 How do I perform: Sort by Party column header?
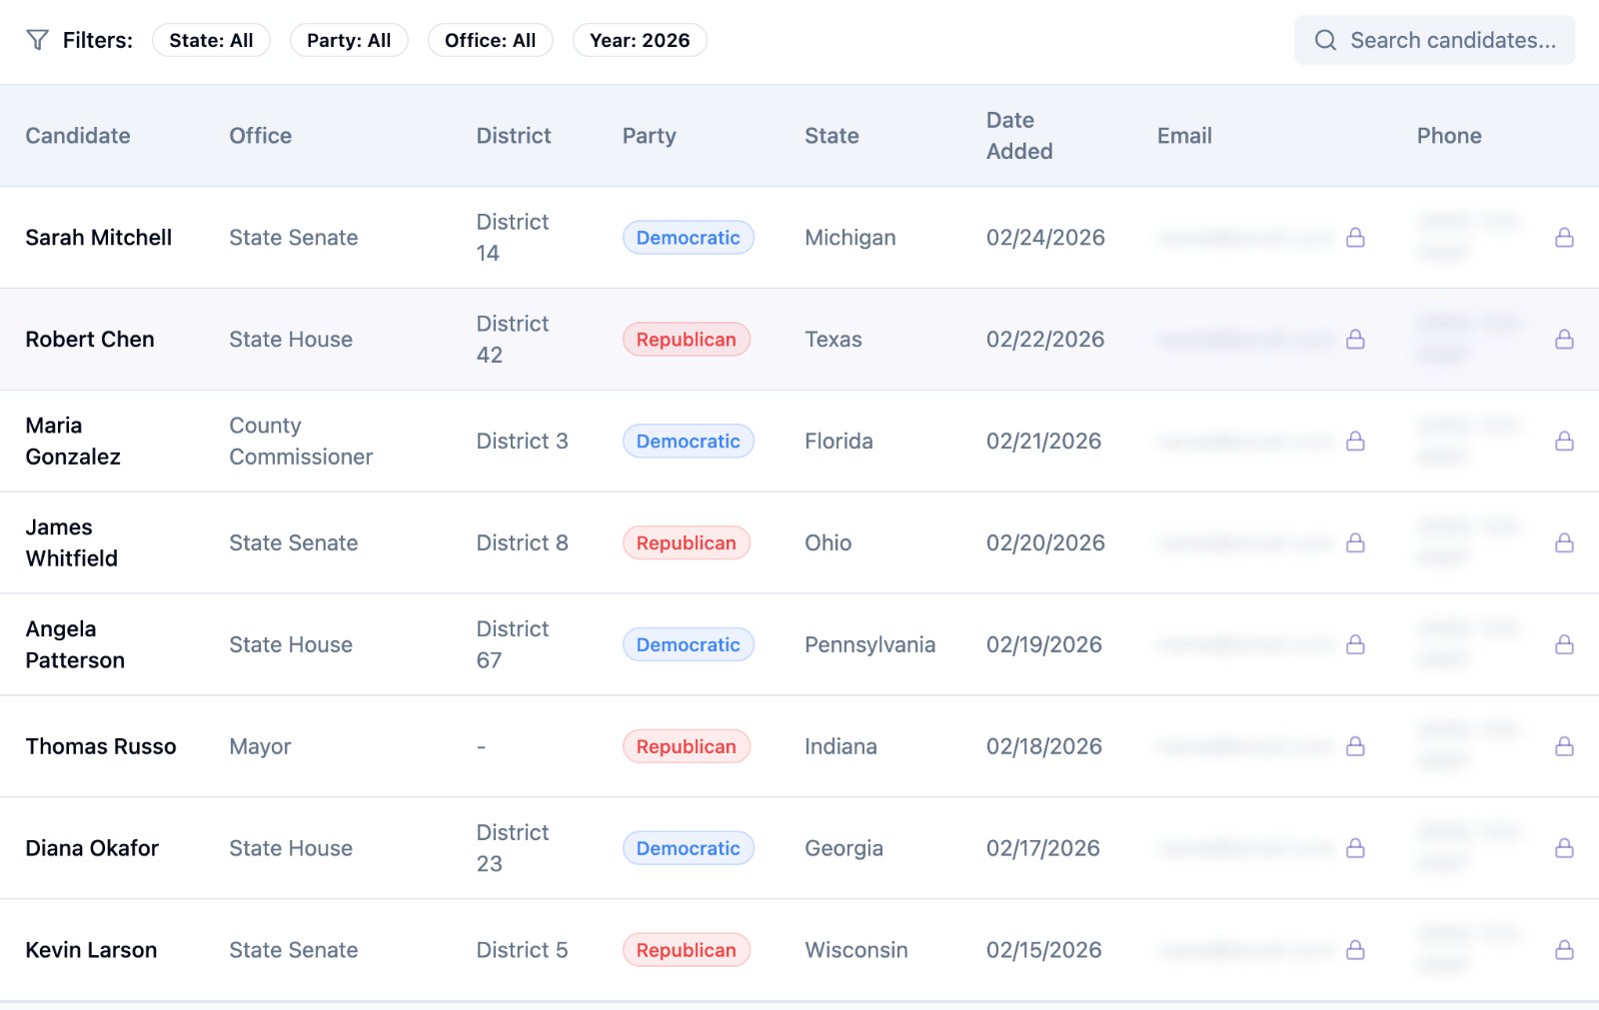650,136
